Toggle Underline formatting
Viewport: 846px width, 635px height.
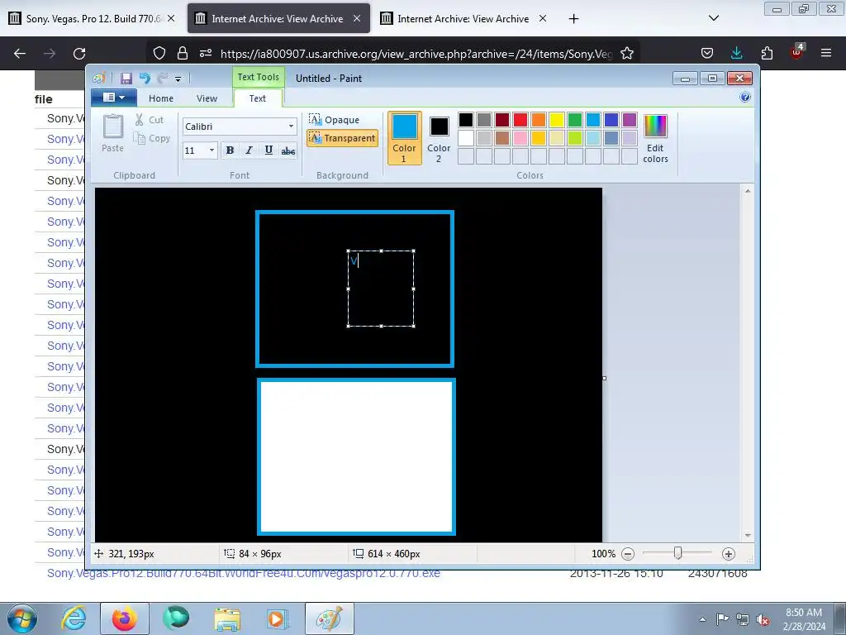point(269,150)
